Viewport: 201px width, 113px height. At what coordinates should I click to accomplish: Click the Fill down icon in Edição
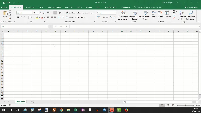pos(174,15)
